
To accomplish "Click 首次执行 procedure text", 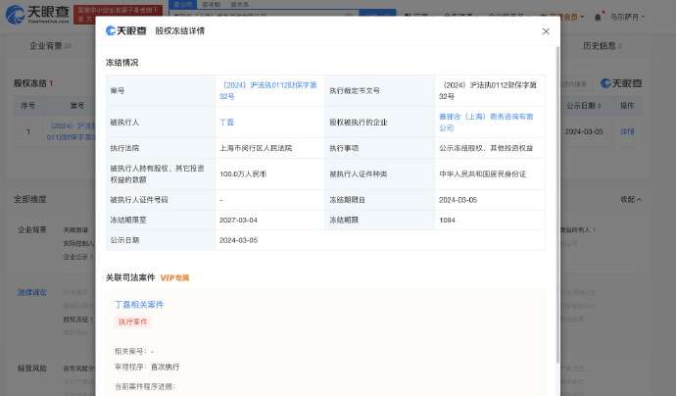I will (166, 368).
